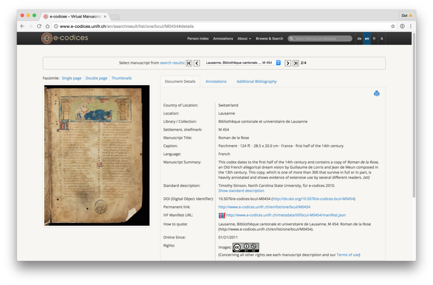The height and width of the screenshot is (285, 433).
Task: Jump to first manuscript in search results
Action: point(189,63)
